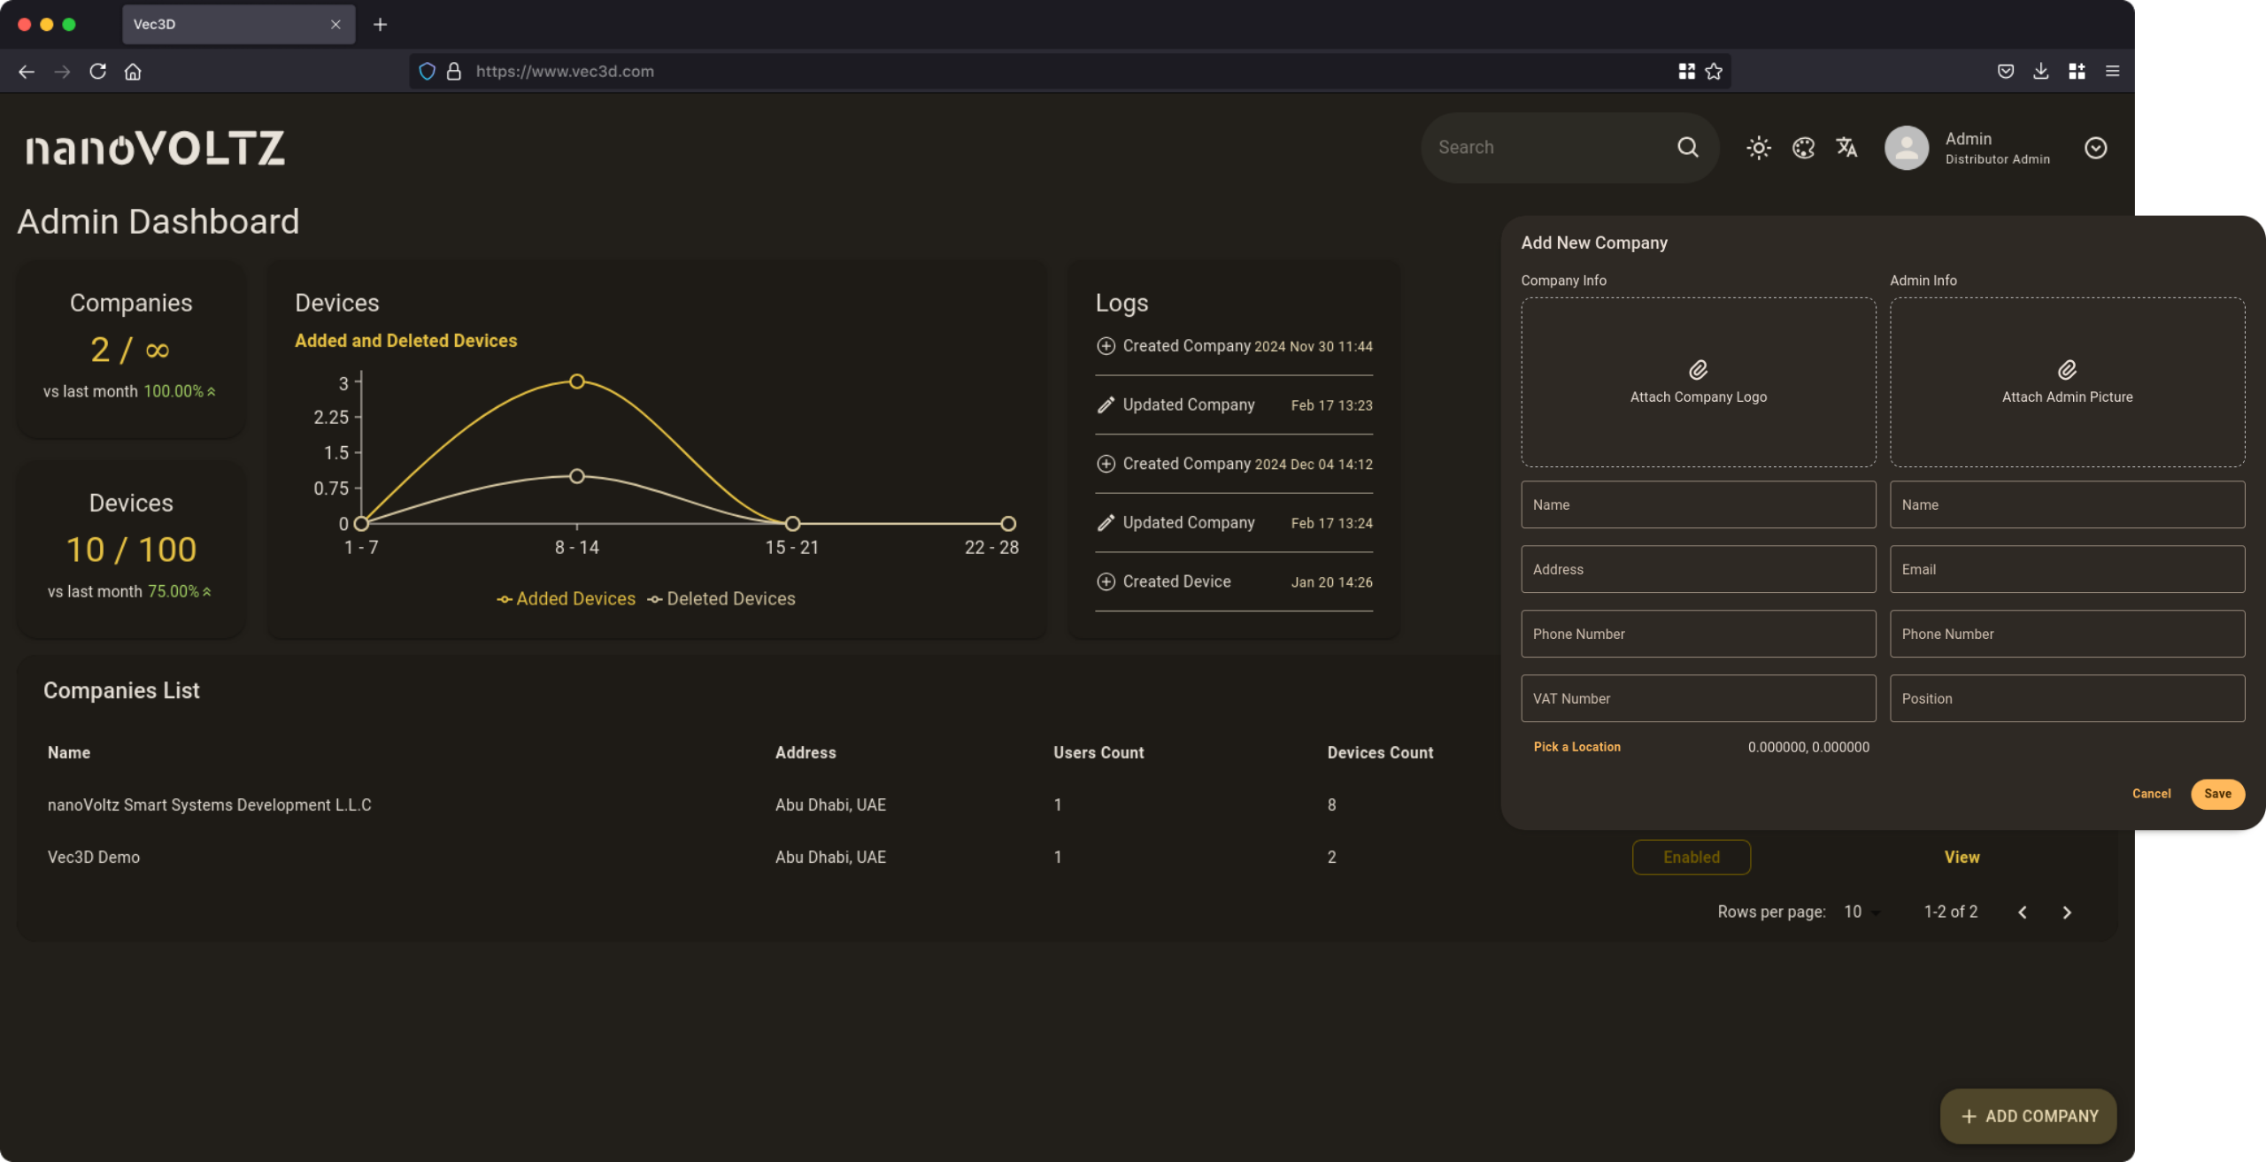Click the admin Phone Number field
Viewport: 2266px width, 1162px height.
click(2067, 634)
